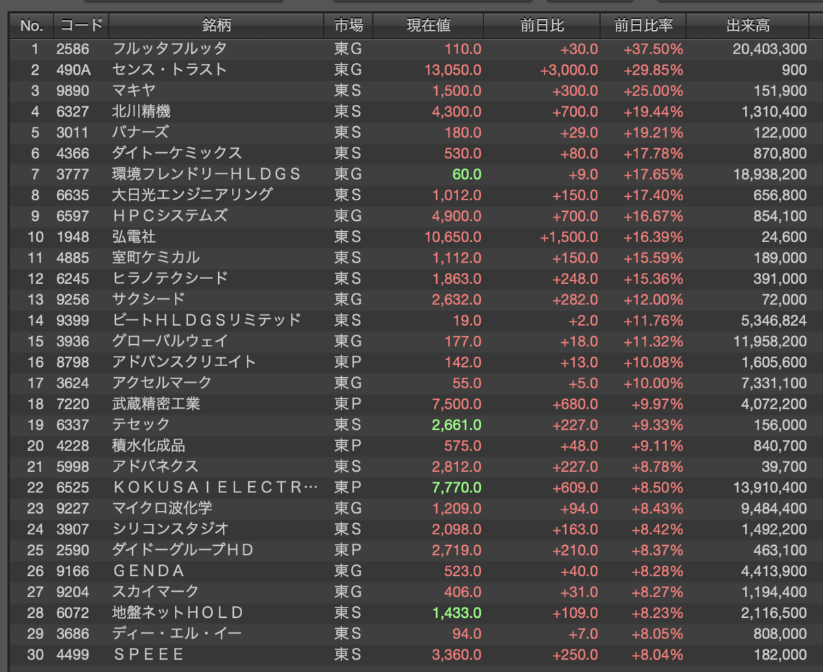Click stock code 490A
Viewport: 823px width, 672px height.
pyautogui.click(x=73, y=70)
